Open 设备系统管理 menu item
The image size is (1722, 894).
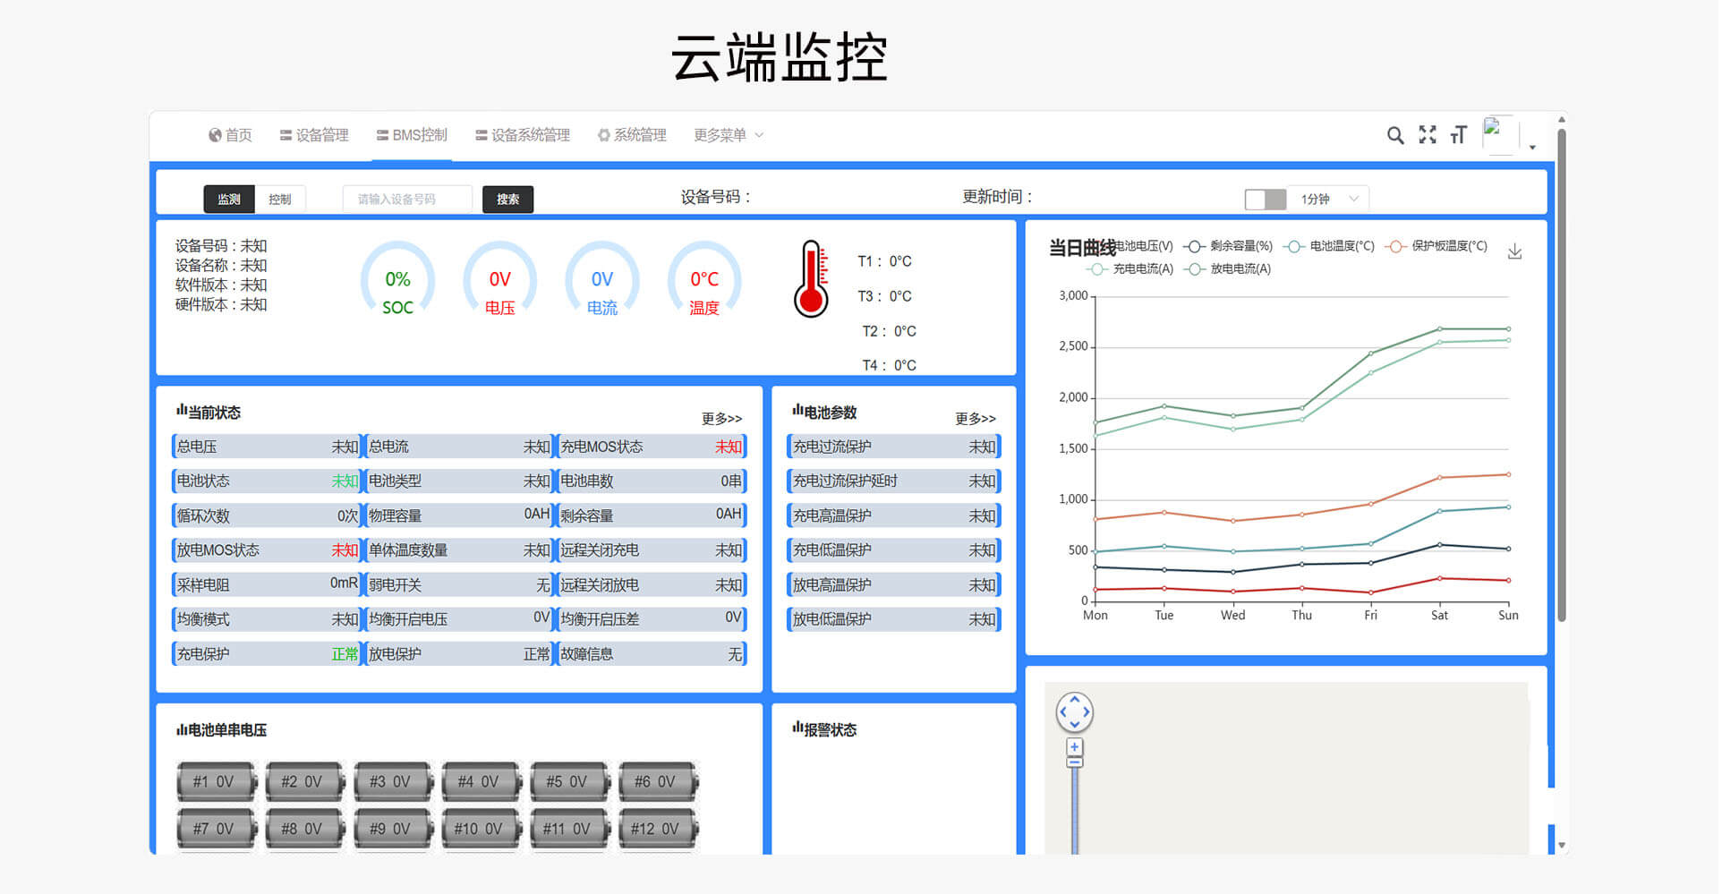[524, 135]
